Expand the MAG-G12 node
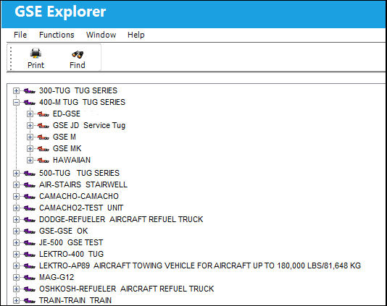The image size is (387, 306). tap(16, 278)
